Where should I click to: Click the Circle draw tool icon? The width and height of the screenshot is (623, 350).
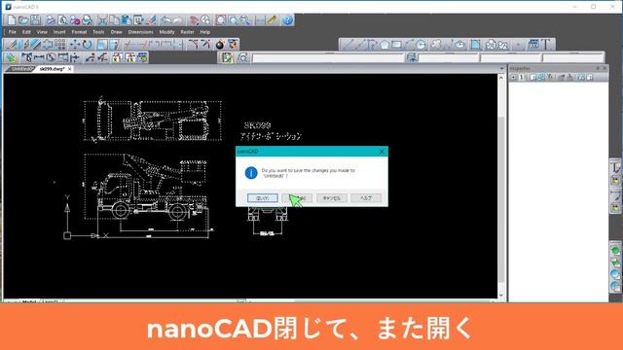[421, 45]
